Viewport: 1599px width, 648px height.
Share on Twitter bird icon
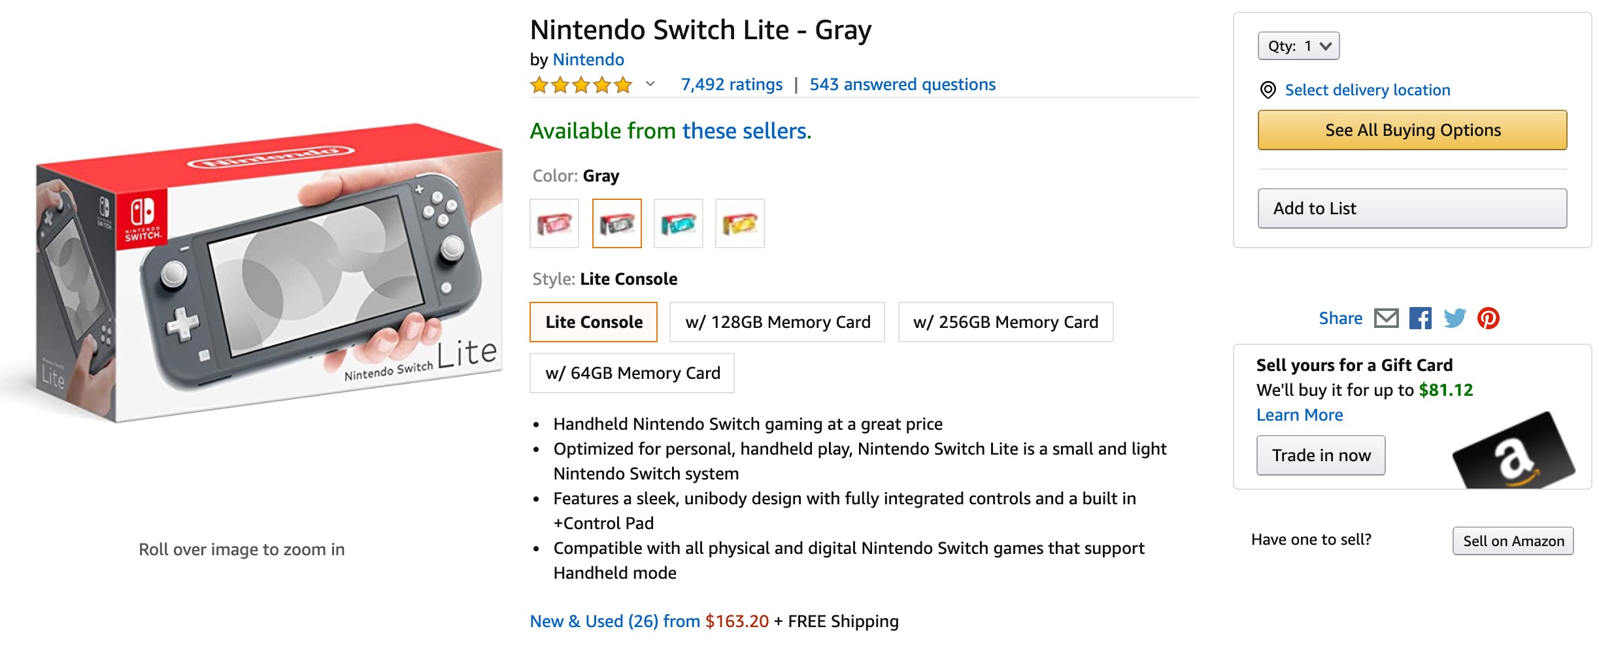[x=1455, y=318]
